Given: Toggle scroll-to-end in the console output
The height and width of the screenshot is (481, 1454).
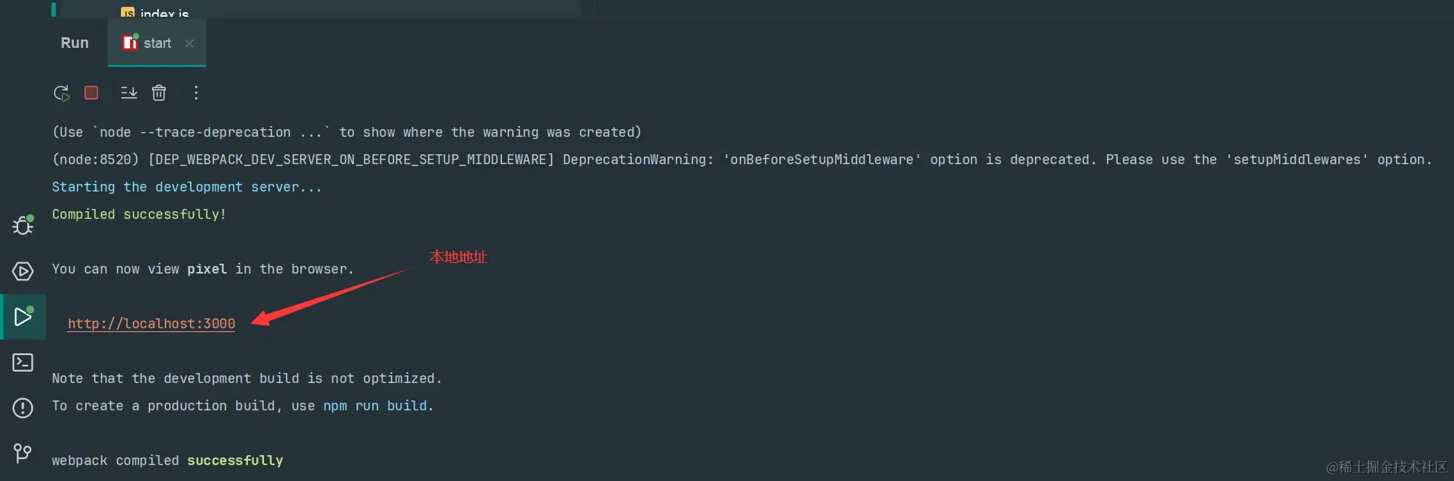Looking at the screenshot, I should (x=129, y=93).
